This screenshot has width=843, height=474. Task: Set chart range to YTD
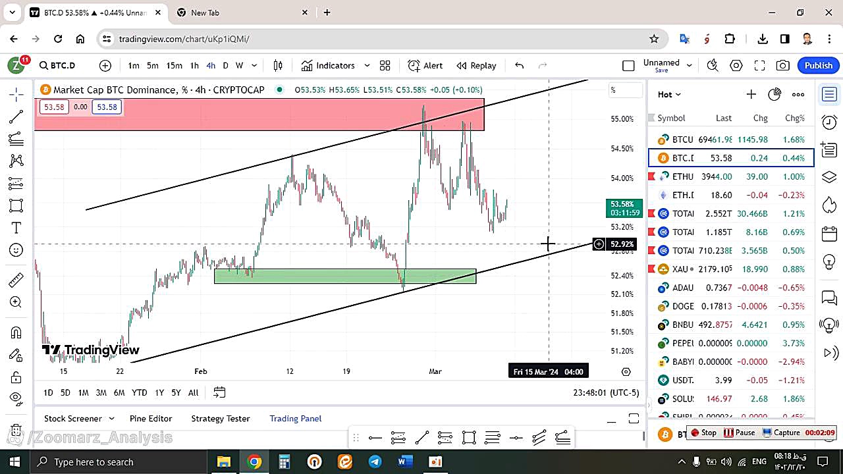coord(139,392)
